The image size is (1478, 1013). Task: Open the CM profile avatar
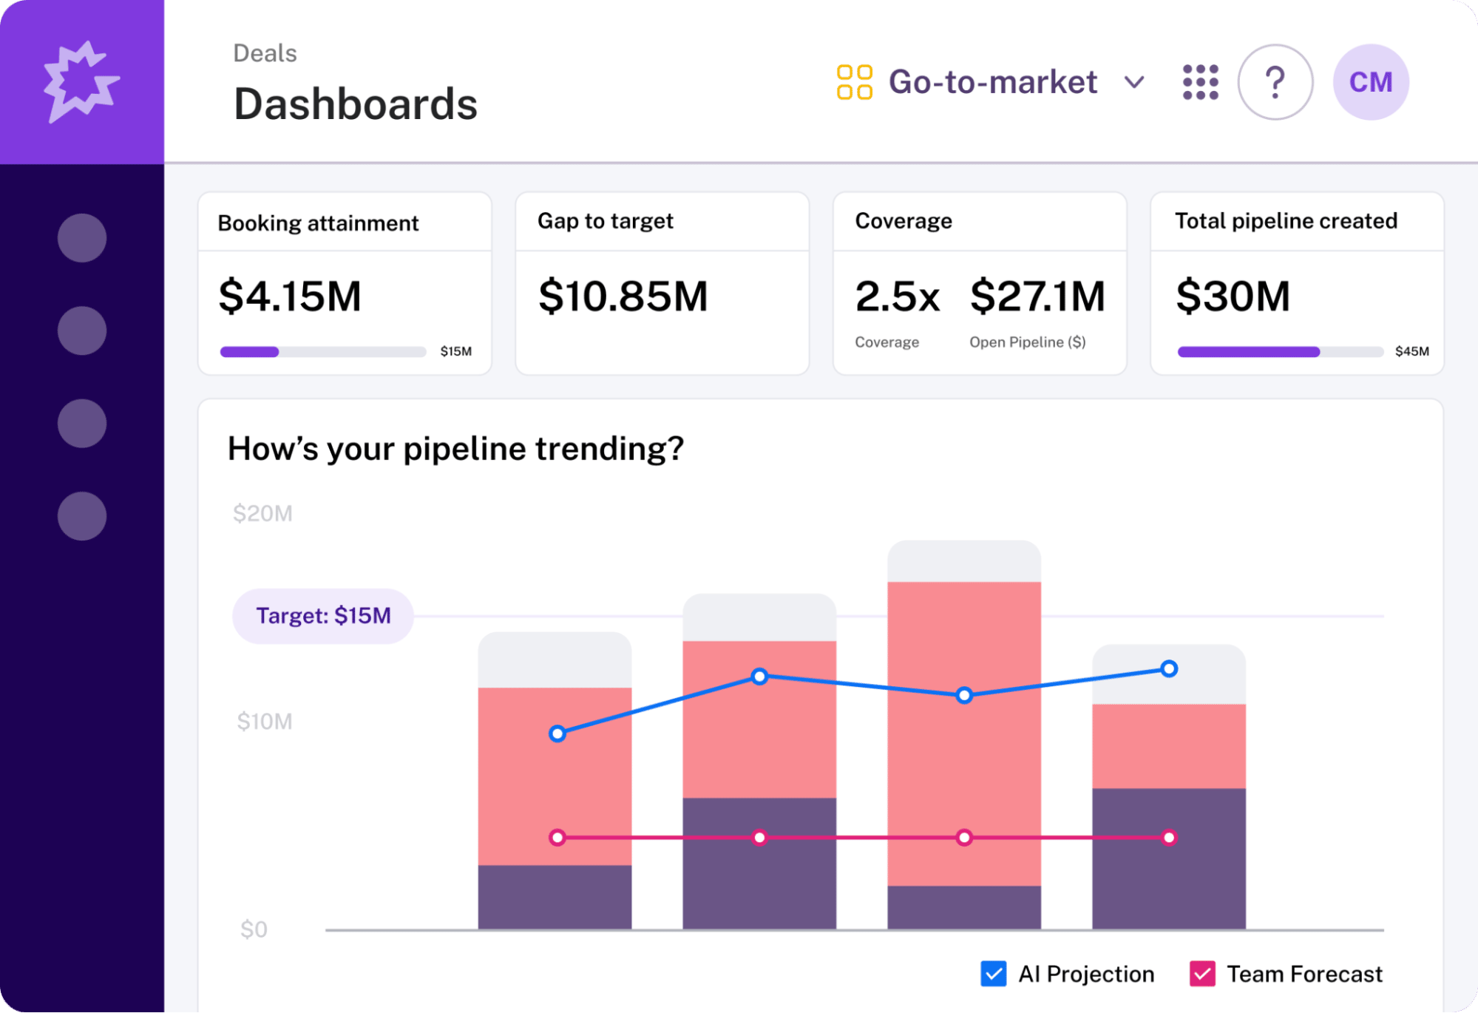[1370, 81]
